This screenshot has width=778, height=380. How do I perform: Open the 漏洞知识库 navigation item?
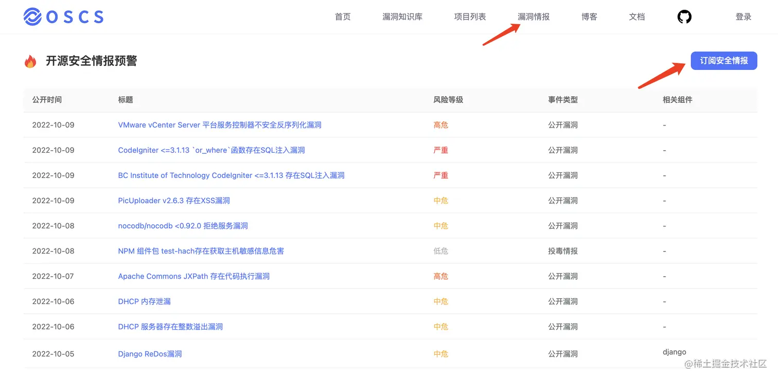(x=402, y=16)
